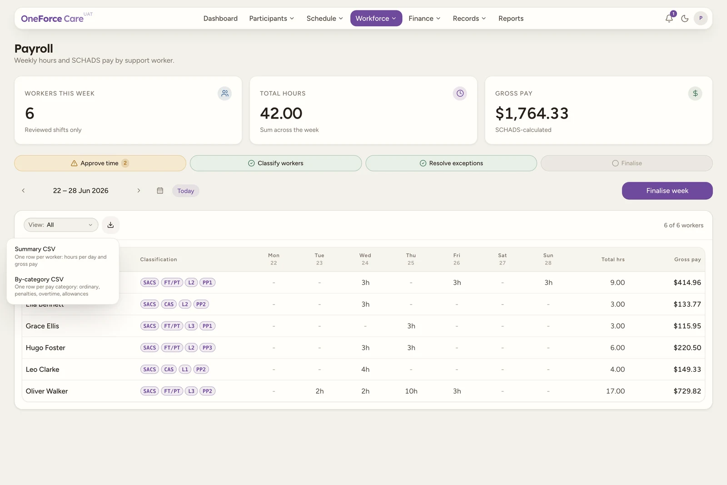Open Oliver Walker worker row
The width and height of the screenshot is (727, 485).
363,391
